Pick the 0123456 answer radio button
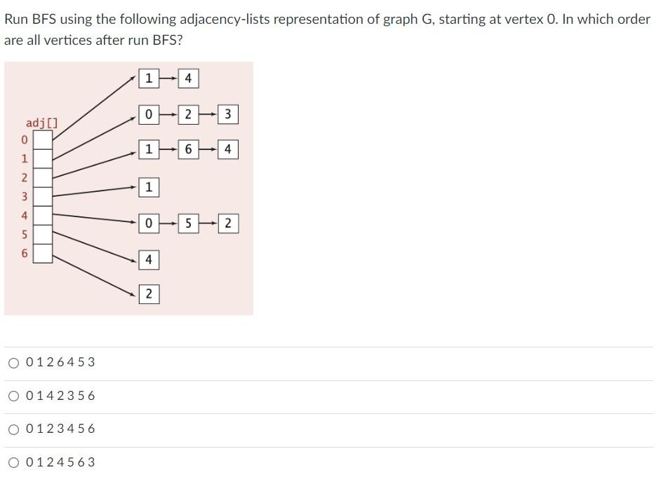Viewport: 661px width, 484px height. click(x=14, y=429)
